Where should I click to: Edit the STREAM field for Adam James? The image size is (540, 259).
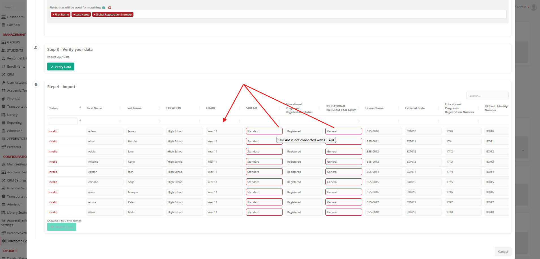point(264,131)
